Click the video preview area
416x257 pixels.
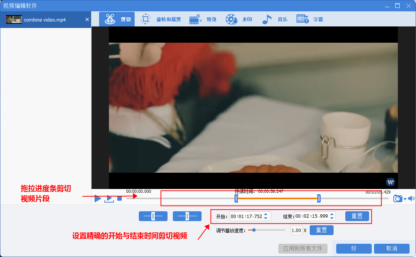[253, 108]
